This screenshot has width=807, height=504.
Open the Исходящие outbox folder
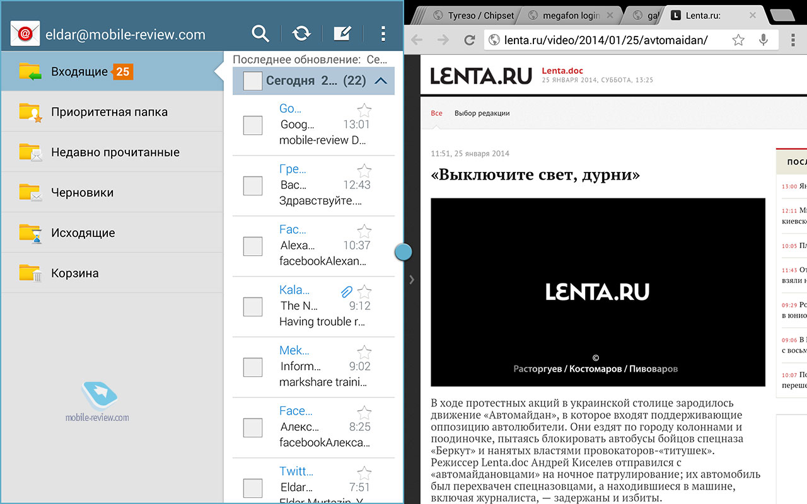click(112, 233)
